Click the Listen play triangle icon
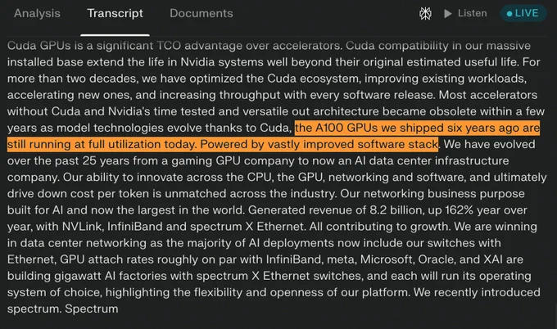This screenshot has height=329, width=557. (x=447, y=13)
